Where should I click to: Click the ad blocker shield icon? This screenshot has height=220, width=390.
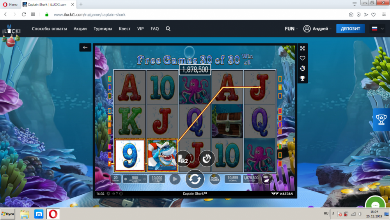(x=358, y=15)
